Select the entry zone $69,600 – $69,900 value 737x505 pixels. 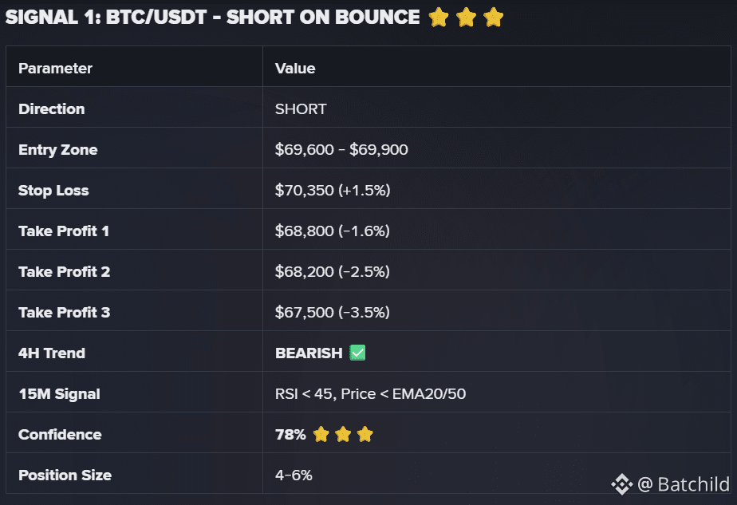[341, 149]
